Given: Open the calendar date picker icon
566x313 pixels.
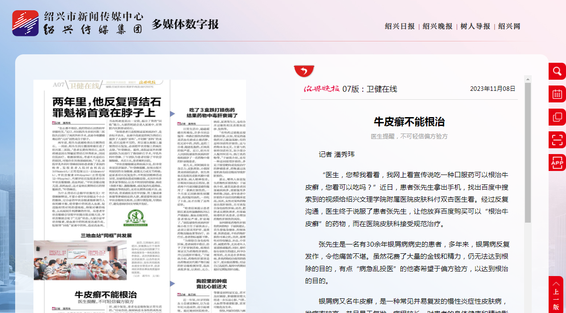Looking at the screenshot, I should coord(557,94).
